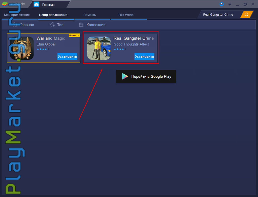Click the Good Thoughts Affect developer name

pyautogui.click(x=131, y=44)
